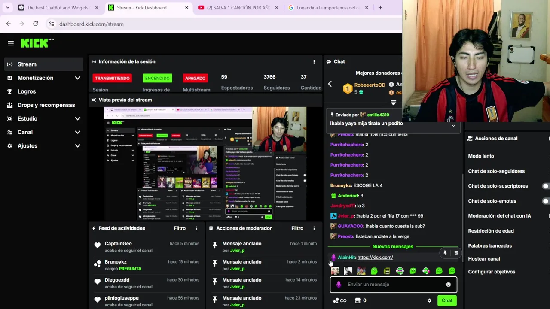Screen dimensions: 550x309
Task: Insert the first portrait emote in quick bar
Action: pos(335,271)
